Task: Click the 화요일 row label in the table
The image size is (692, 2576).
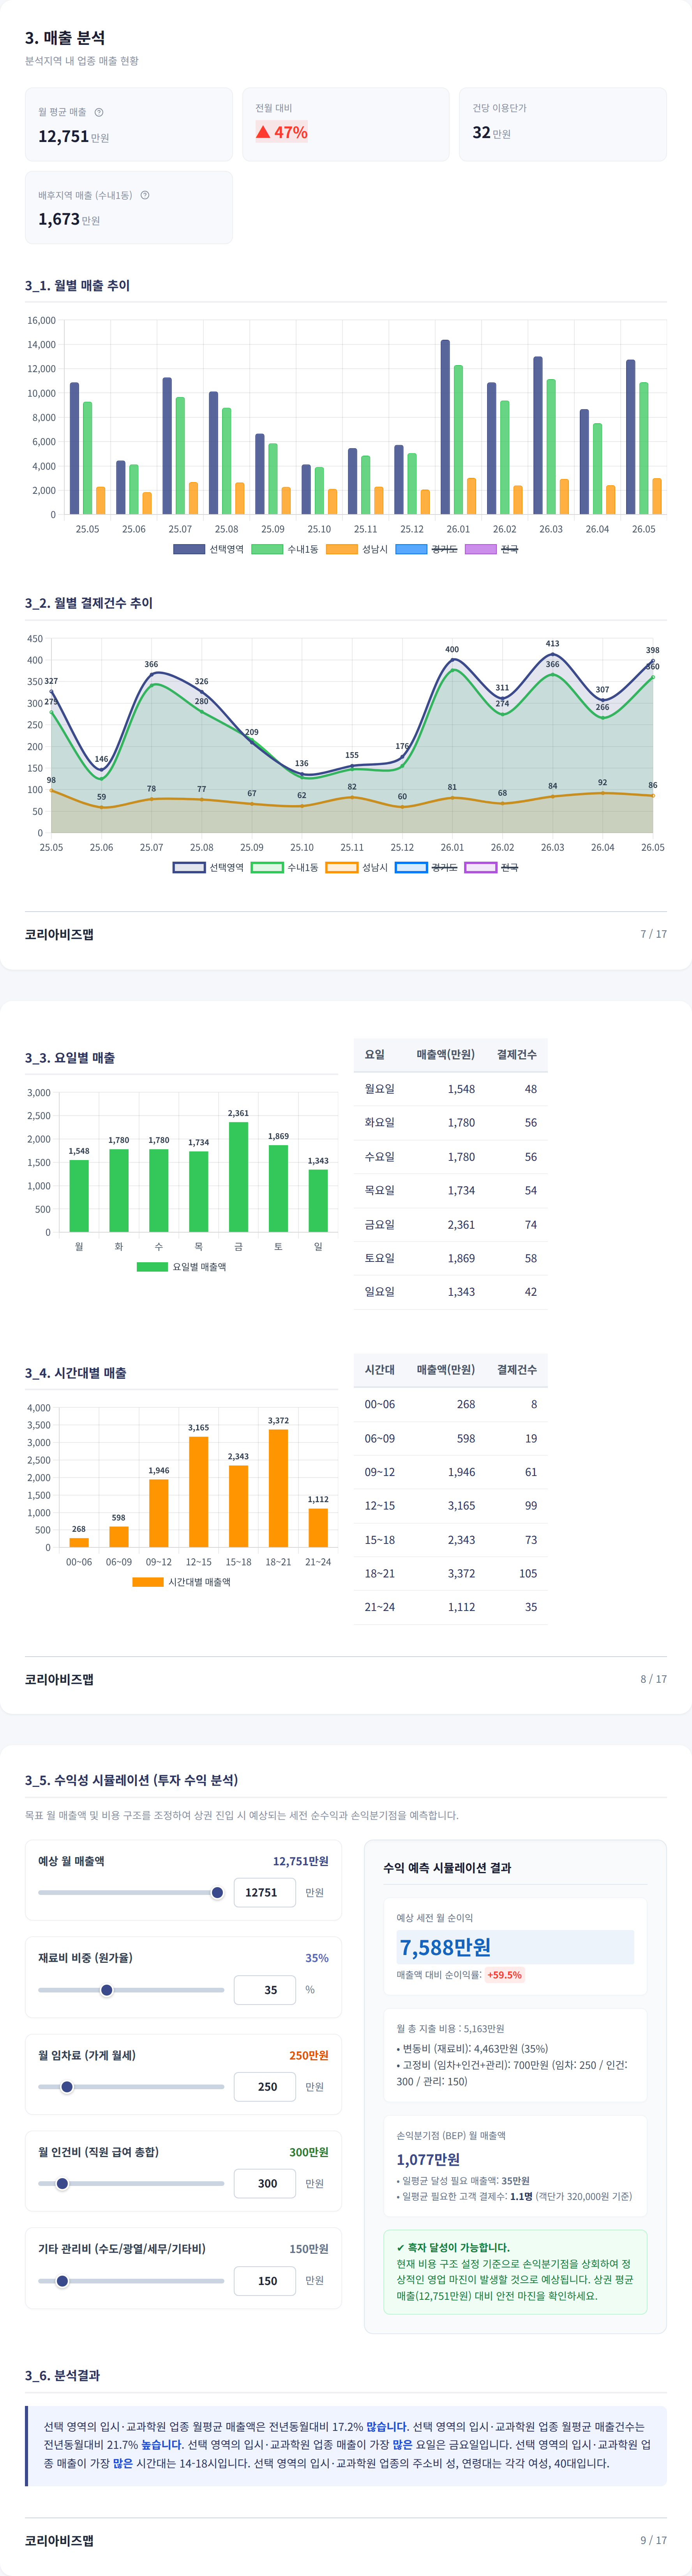Action: (380, 1123)
